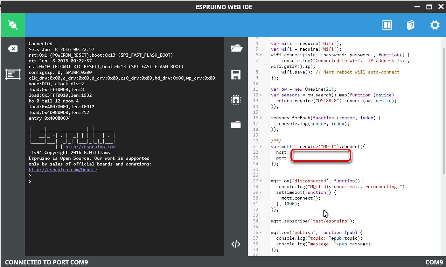Image resolution: width=446 pixels, height=267 pixels.
Task: Click the 'port:' label on line 23
Action: click(282, 158)
